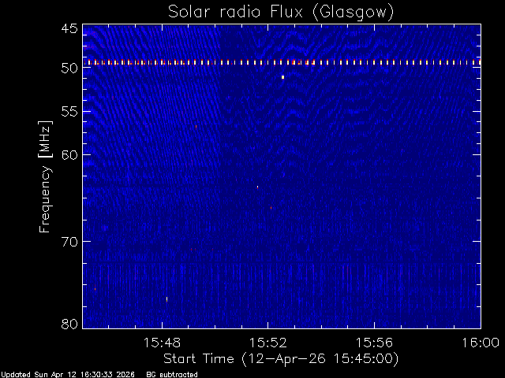
Task: Click the 'Start Time (12-Apr-26 15:45:00)' label
Action: [x=281, y=359]
